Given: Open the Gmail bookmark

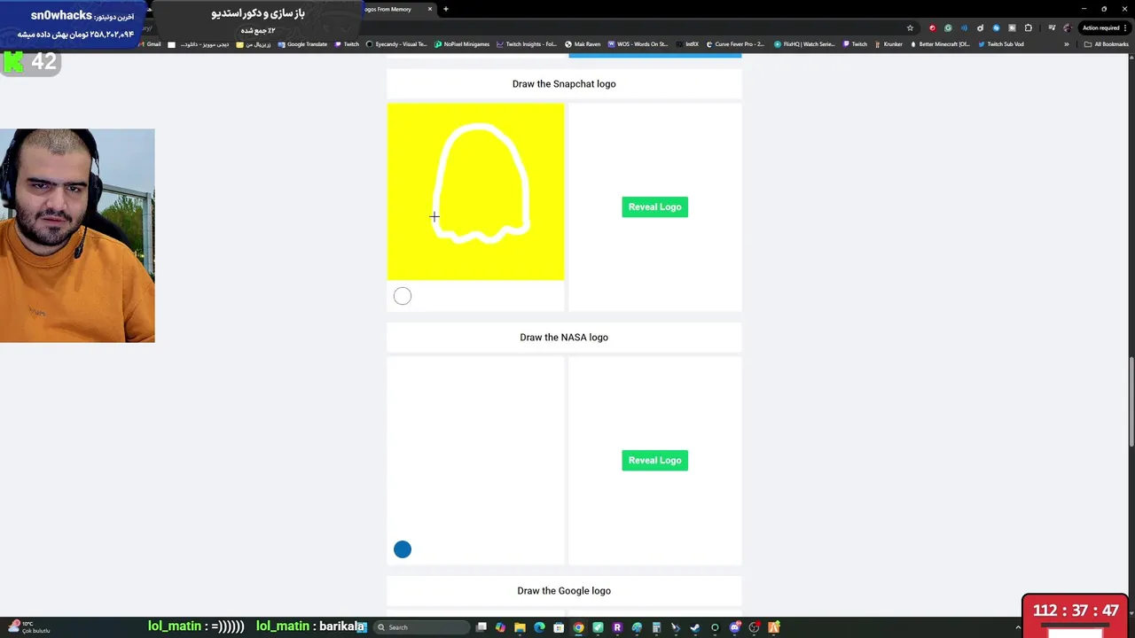Looking at the screenshot, I should tap(149, 44).
